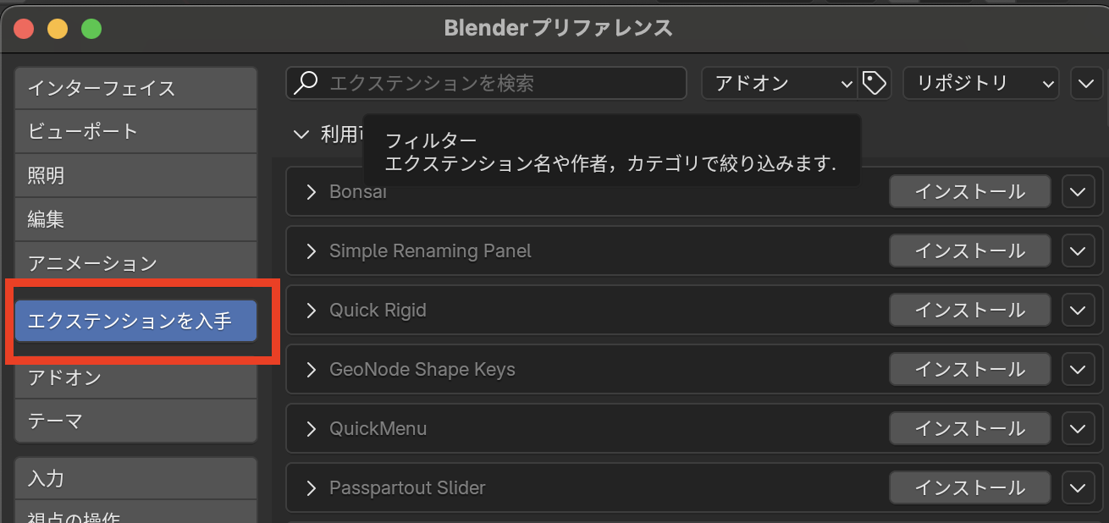Viewport: 1109px width, 523px height.
Task: Open the extensions options menu at top right
Action: (x=1087, y=83)
